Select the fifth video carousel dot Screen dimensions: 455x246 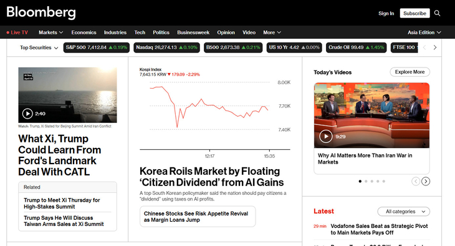pyautogui.click(x=383, y=181)
